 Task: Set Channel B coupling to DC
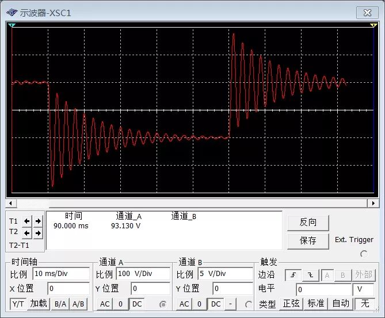pyautogui.click(x=215, y=304)
